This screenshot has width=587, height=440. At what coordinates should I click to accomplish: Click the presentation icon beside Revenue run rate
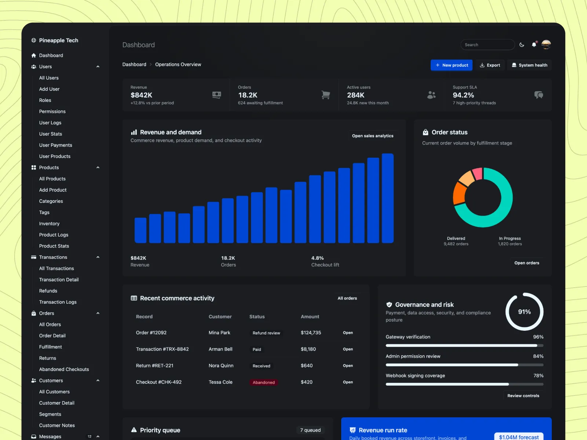point(353,430)
